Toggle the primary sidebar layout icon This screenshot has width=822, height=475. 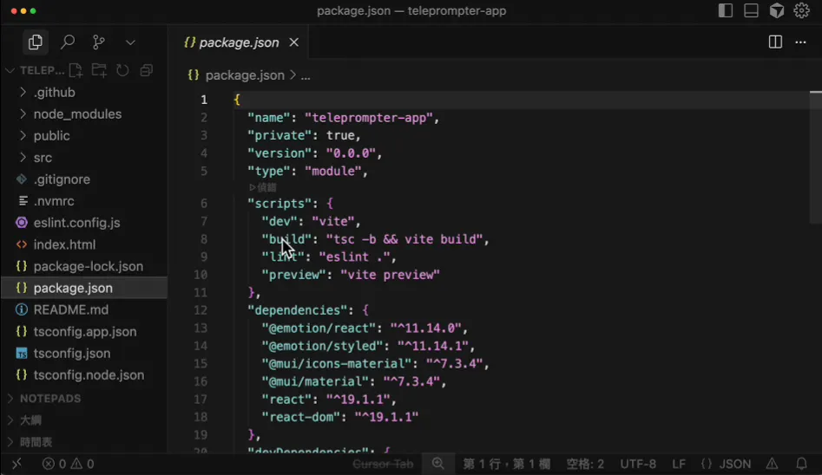point(725,10)
